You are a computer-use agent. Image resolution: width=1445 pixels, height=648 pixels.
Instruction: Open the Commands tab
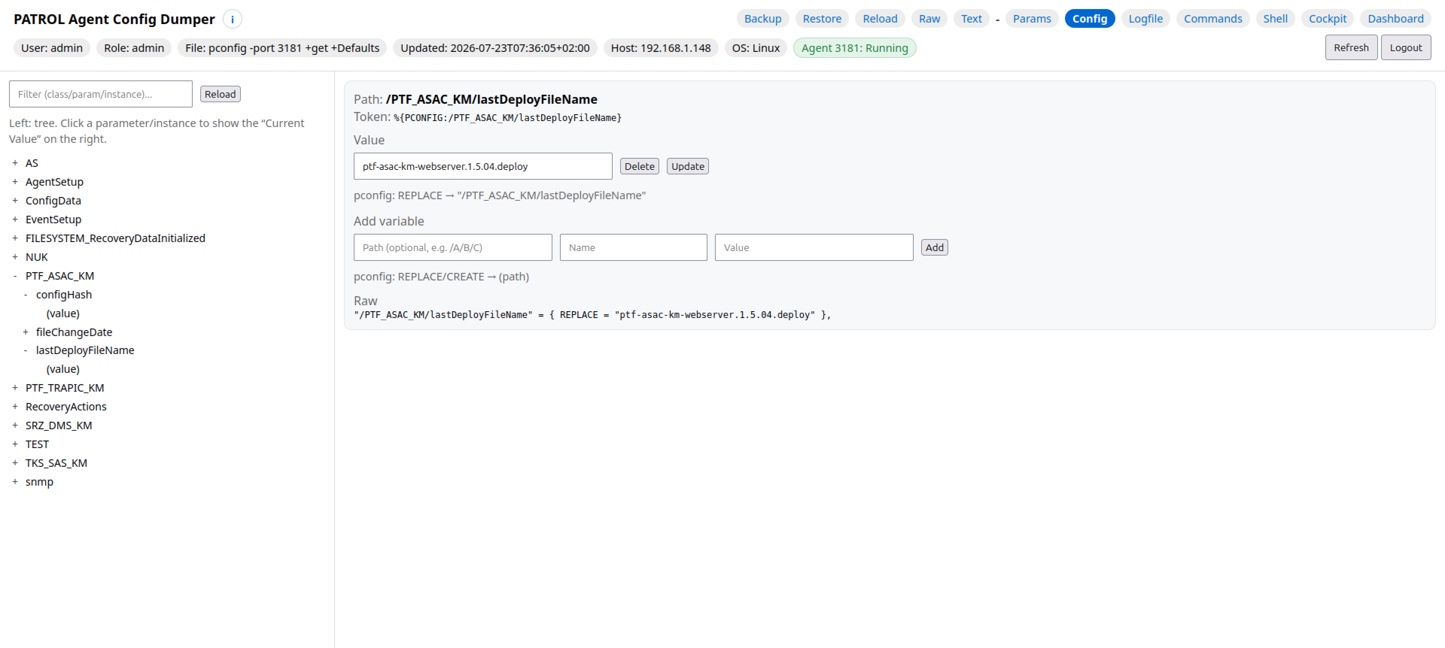[1213, 18]
